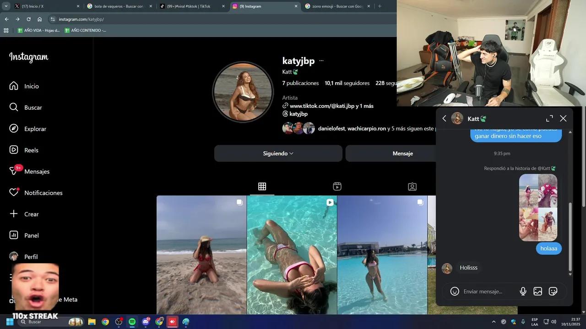The width and height of the screenshot is (586, 329).
Task: Open Discord from the taskbar
Action: pos(146,322)
